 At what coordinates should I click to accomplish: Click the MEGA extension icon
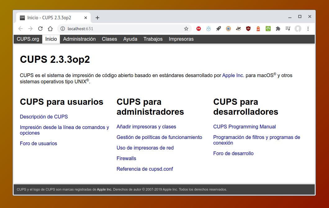pyautogui.click(x=199, y=29)
